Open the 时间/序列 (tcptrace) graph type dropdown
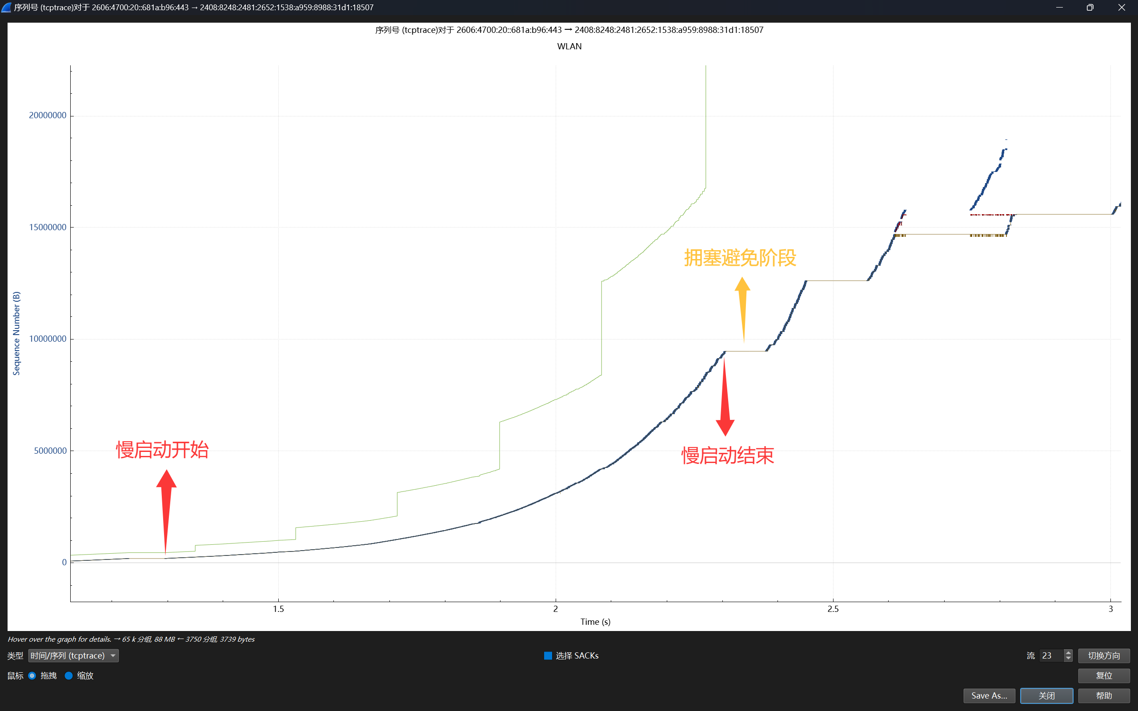 73,655
